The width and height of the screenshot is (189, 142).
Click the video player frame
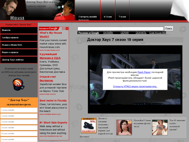[135, 79]
